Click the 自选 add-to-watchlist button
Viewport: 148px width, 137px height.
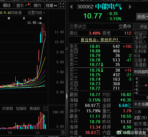(x=142, y=17)
